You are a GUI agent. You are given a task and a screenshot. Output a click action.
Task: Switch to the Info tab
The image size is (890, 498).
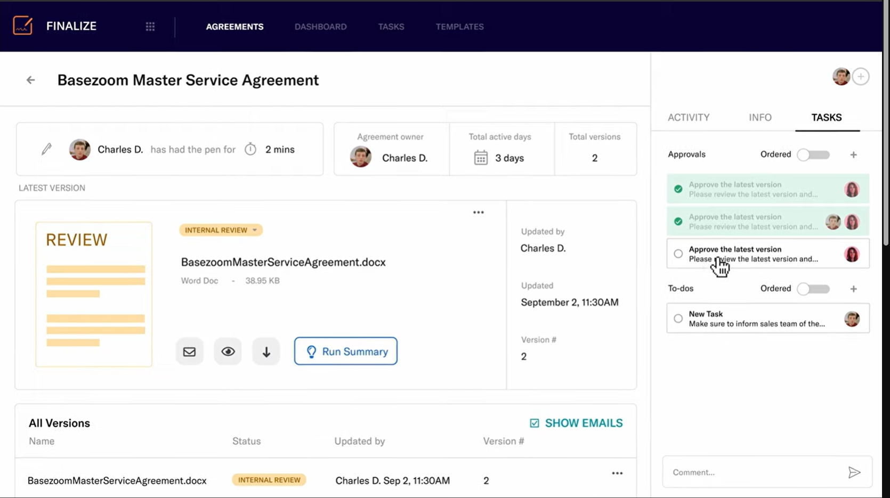(x=760, y=117)
